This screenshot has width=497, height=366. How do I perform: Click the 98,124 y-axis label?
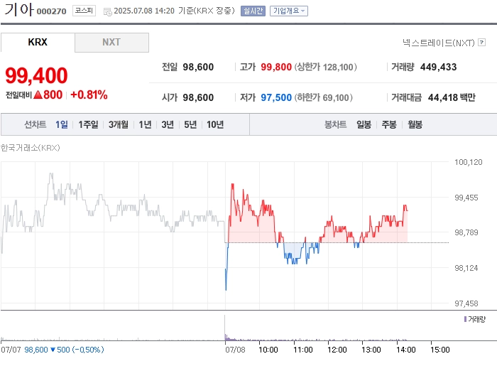coord(466,268)
